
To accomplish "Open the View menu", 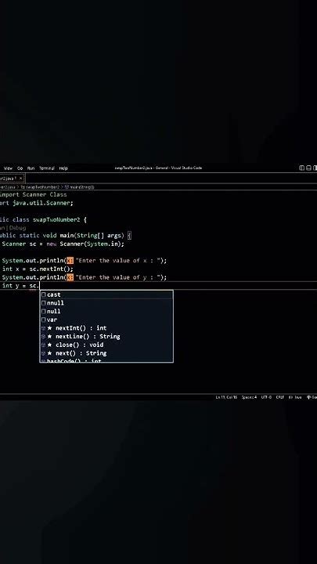I will 8,168.
